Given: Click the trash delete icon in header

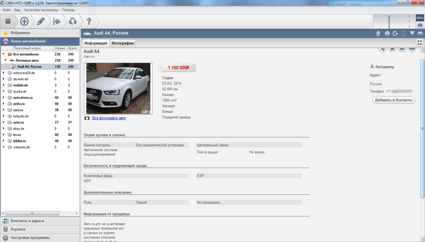Looking at the screenshot, I should click(x=378, y=33).
